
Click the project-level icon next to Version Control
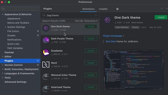click(x=38, y=65)
